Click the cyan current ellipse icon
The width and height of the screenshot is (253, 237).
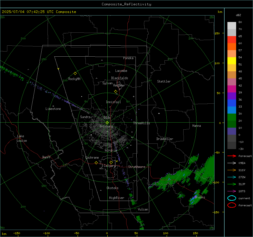232,198
